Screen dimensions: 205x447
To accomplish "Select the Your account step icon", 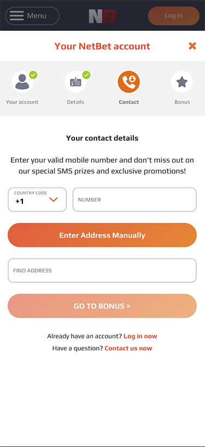I will 22,82.
